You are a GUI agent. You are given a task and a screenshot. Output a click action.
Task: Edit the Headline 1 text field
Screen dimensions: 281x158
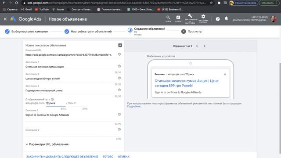(71, 67)
